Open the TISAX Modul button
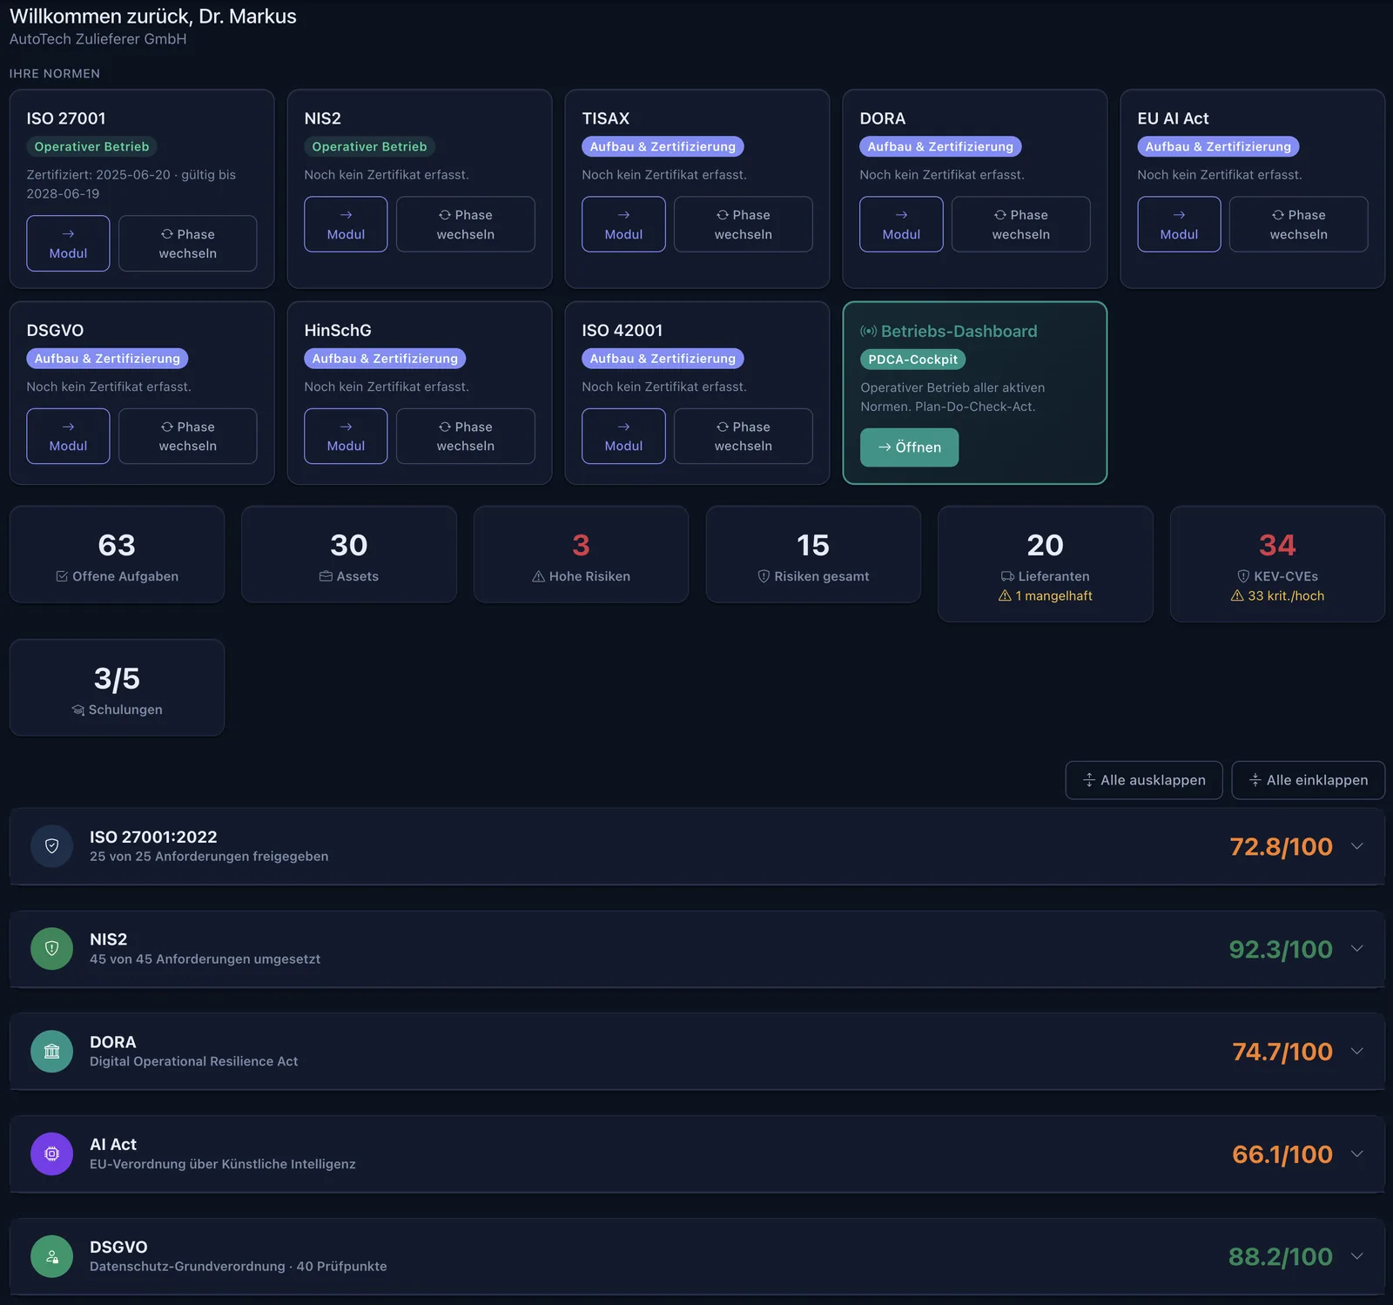 click(623, 224)
